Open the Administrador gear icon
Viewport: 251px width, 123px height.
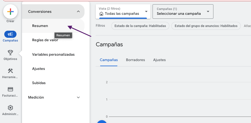click(10, 108)
